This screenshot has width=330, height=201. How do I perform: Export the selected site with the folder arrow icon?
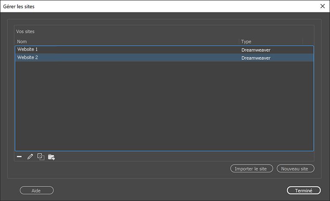click(51, 157)
